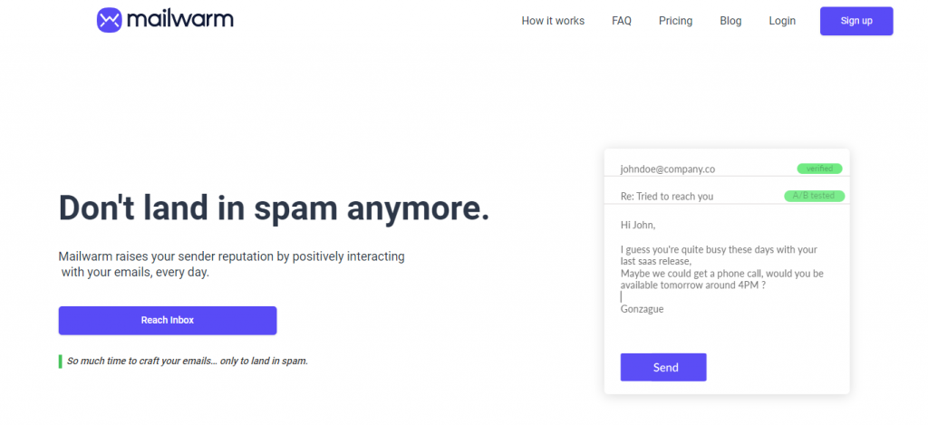
Task: Click the Mailwarm envelope logo icon
Action: (109, 20)
